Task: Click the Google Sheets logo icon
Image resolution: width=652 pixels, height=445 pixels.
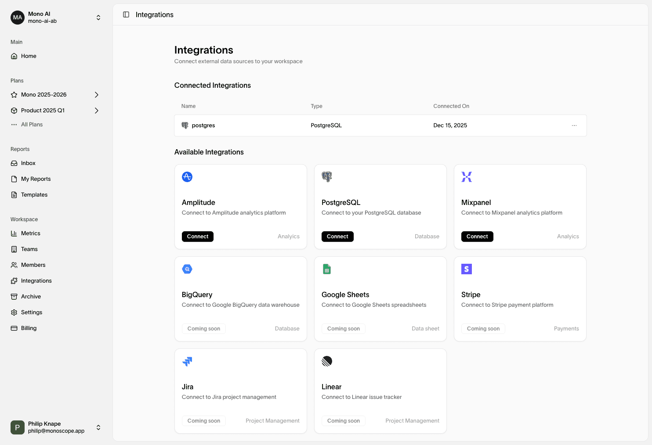Action: pos(327,269)
